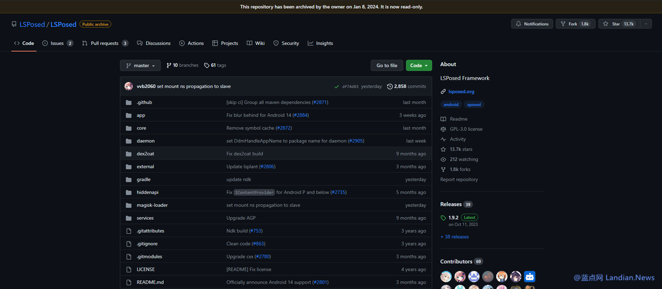Open the gradle folder
The height and width of the screenshot is (289, 662).
pos(143,180)
